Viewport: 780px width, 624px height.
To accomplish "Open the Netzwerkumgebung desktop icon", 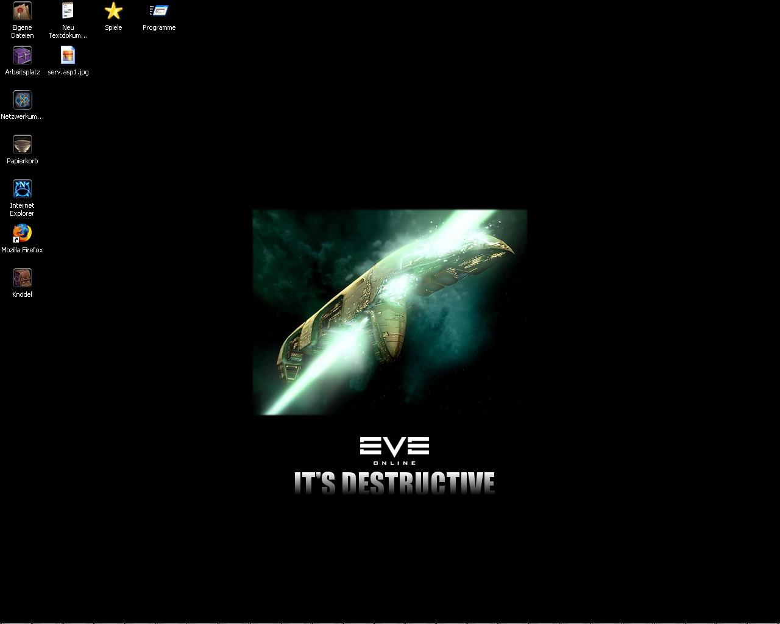I will pos(23,101).
